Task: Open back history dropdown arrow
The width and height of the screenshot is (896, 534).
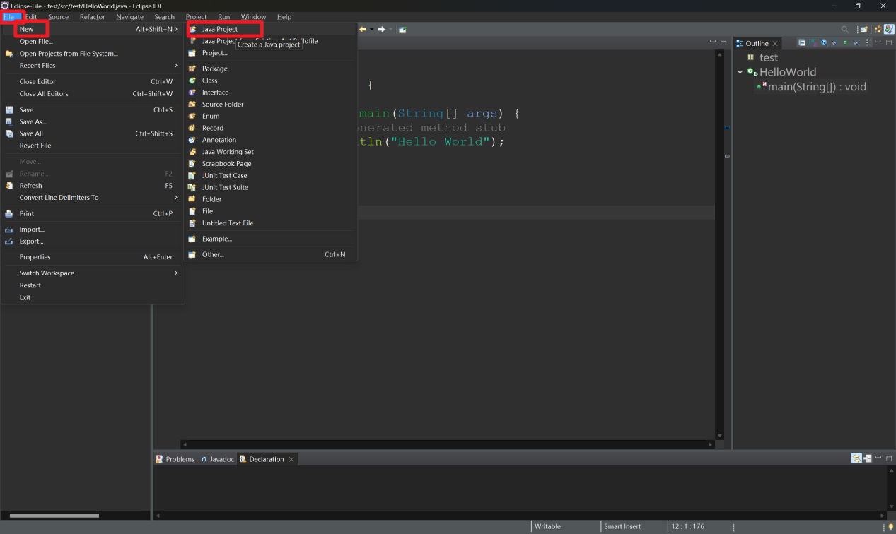Action: 372,30
